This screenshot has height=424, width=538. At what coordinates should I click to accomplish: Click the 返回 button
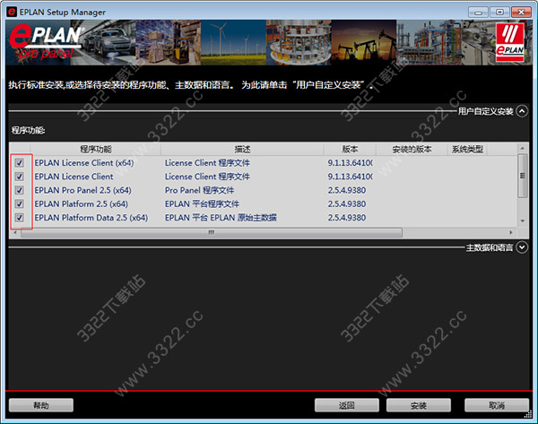tap(346, 405)
